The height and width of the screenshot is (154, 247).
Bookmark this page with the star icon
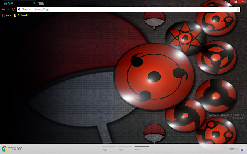pos(238,9)
